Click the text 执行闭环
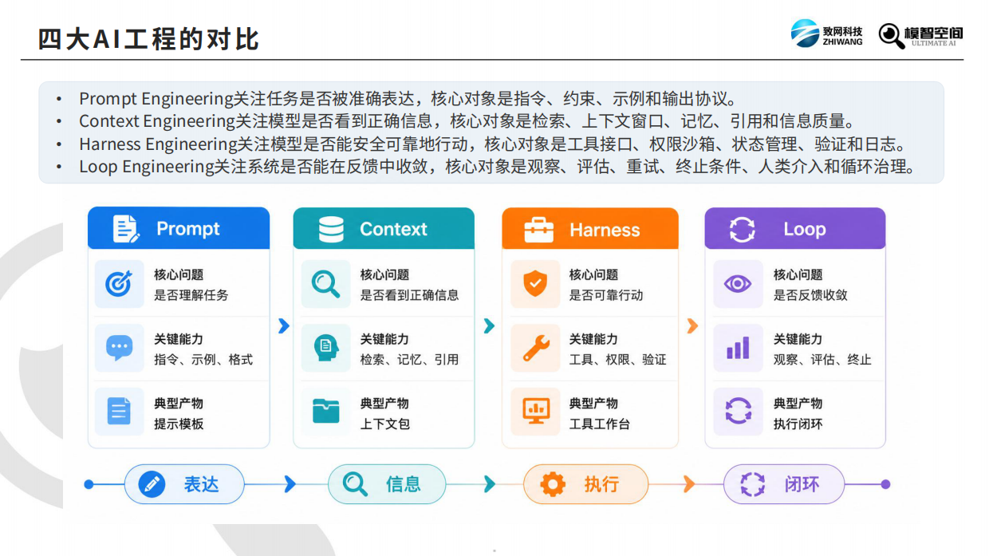The image size is (989, 556). 798,424
